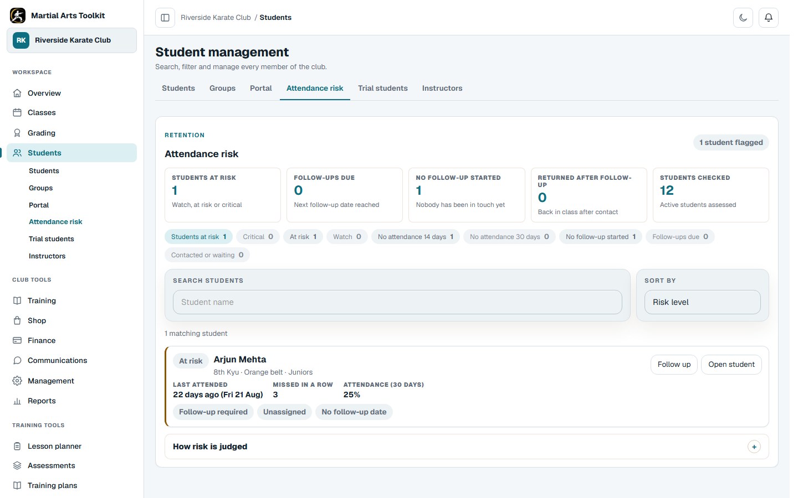Viewport: 798px width, 498px height.
Task: Switch to the Trial students tab
Action: point(382,89)
